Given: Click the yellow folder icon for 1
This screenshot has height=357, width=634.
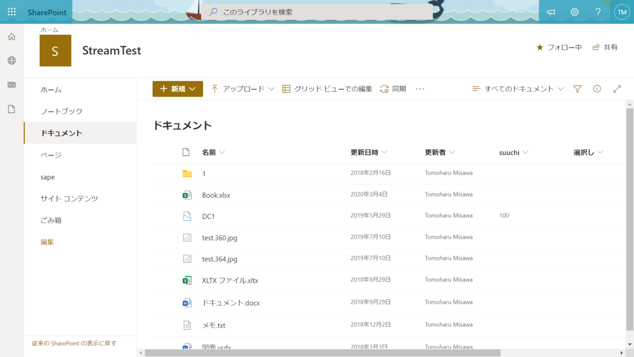Looking at the screenshot, I should tap(187, 173).
